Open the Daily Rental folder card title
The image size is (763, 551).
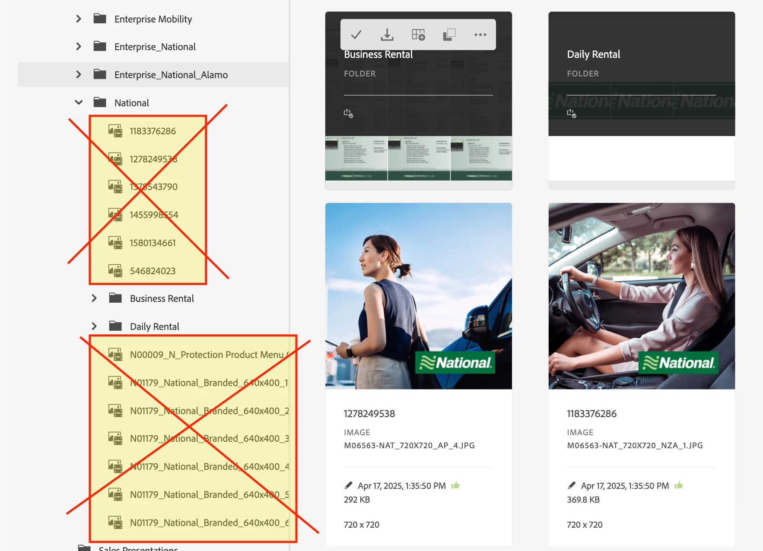(594, 54)
